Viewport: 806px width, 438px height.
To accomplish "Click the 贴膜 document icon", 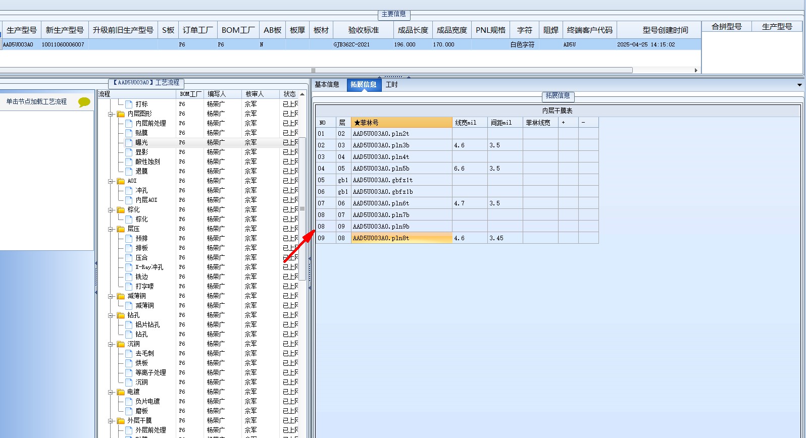I will point(129,133).
